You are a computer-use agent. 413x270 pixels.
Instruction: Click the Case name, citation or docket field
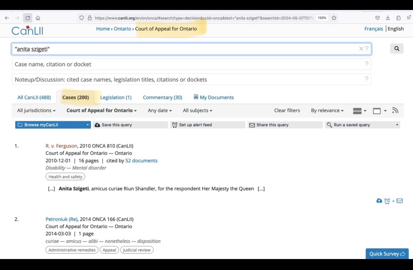[191, 64]
